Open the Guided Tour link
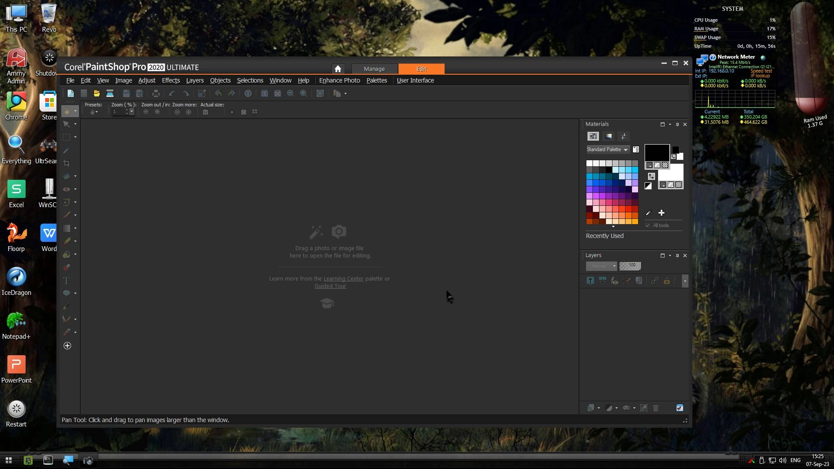The height and width of the screenshot is (469, 834). click(330, 286)
